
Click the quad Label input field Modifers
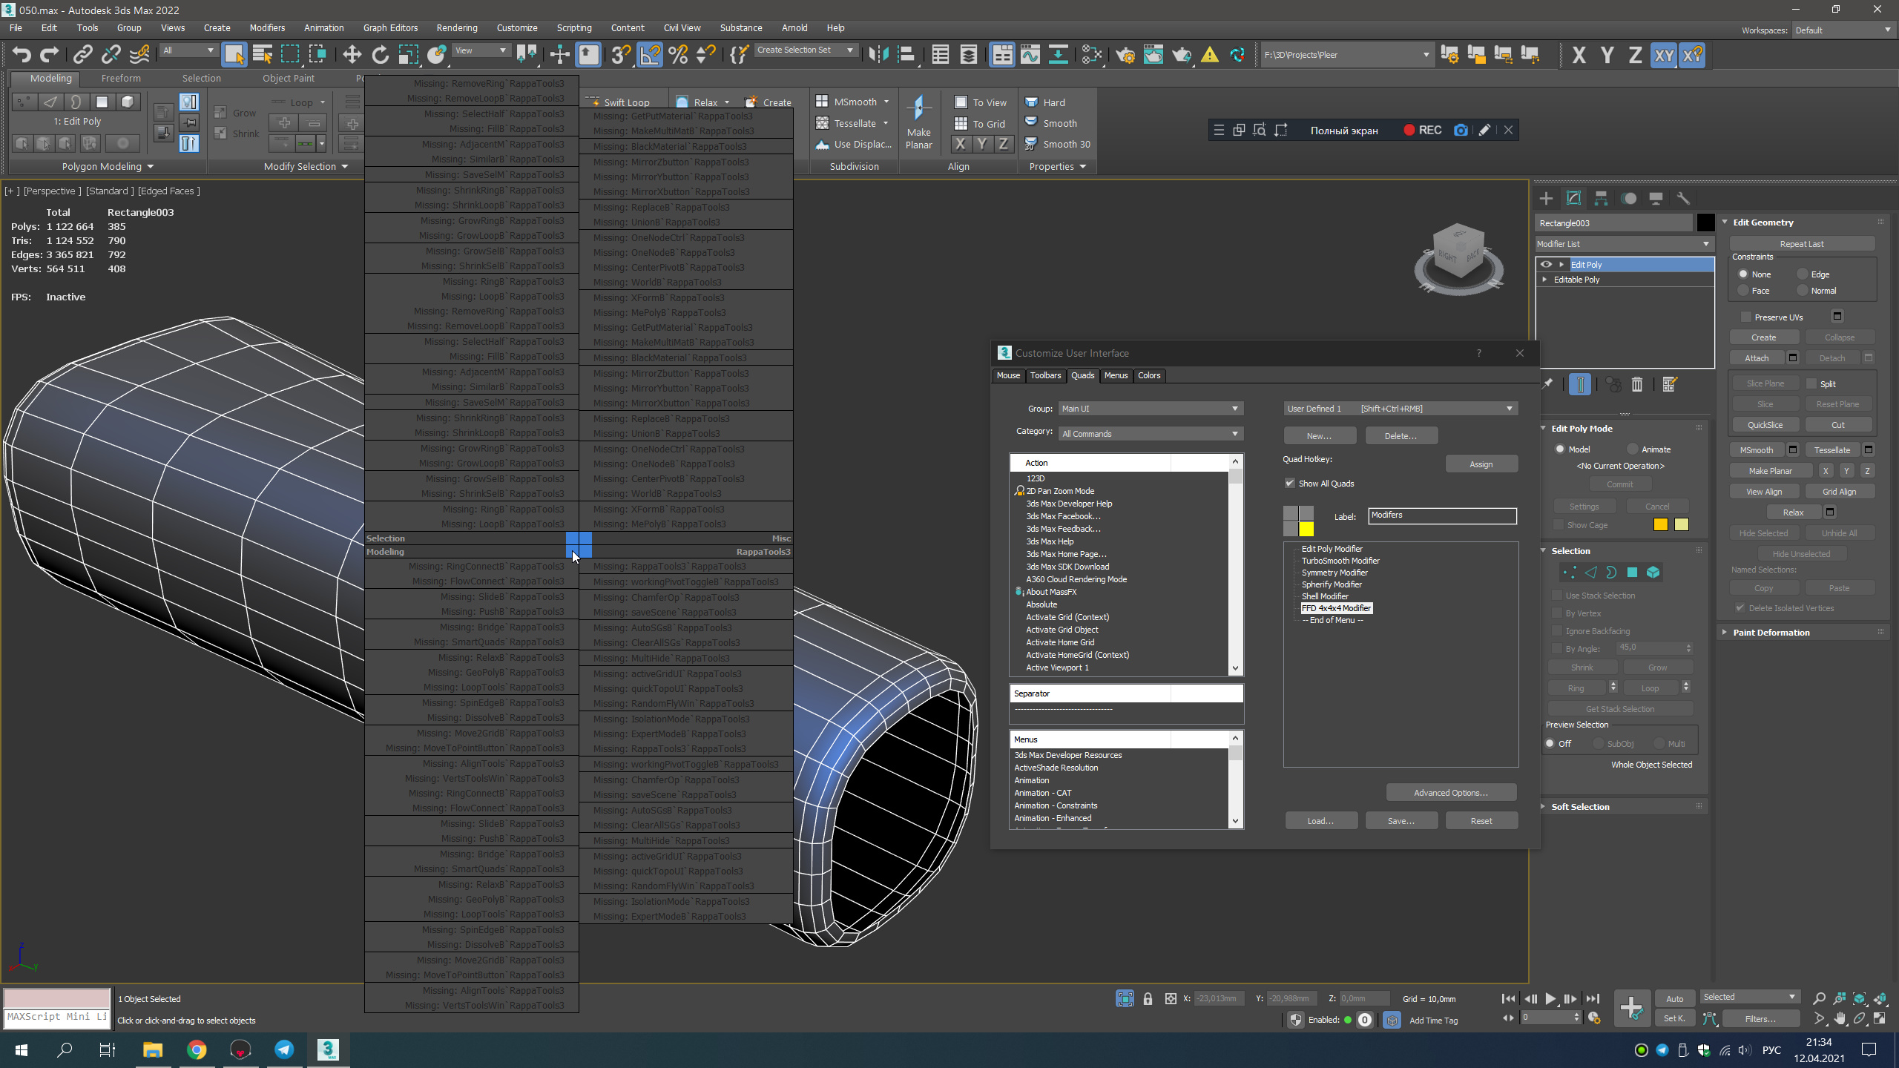pos(1442,515)
